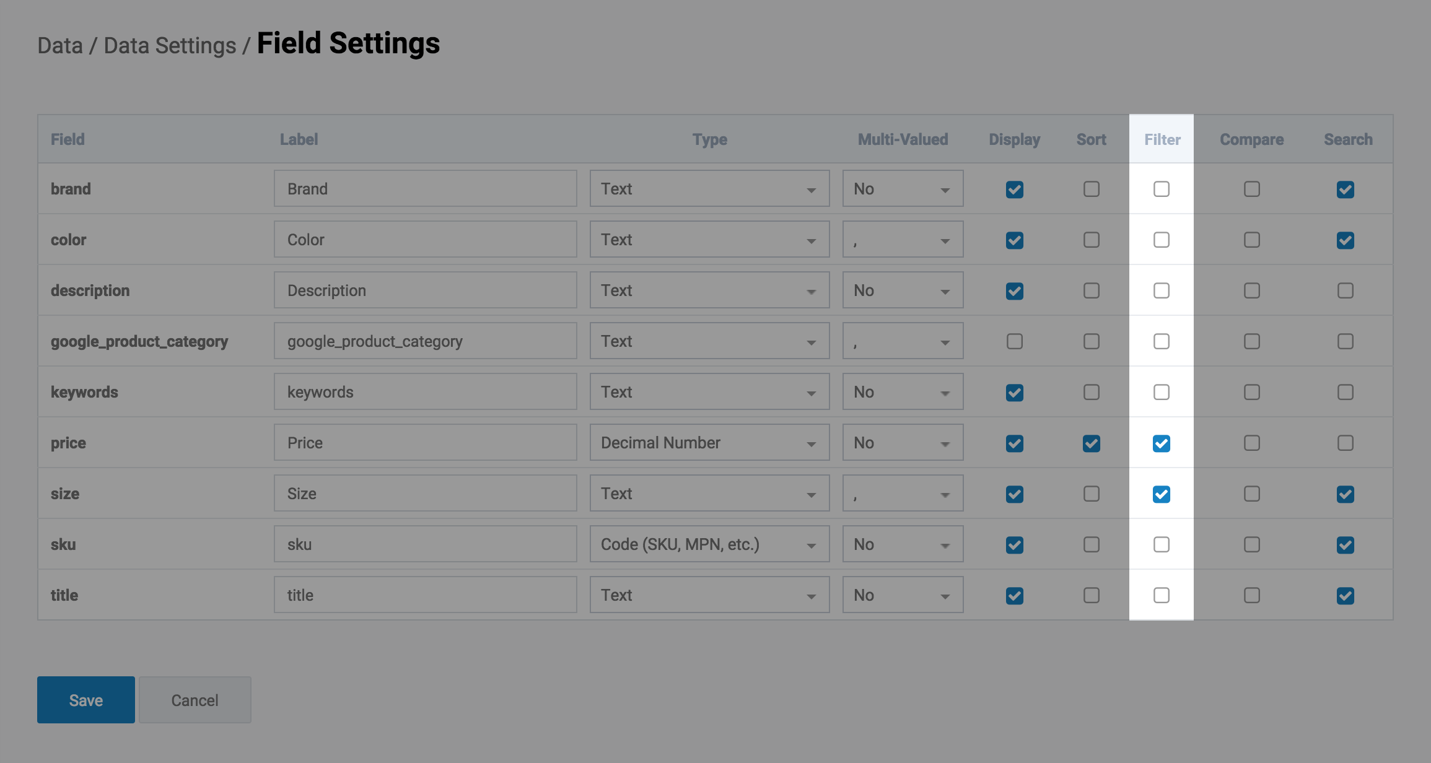1431x763 pixels.
Task: Uncheck the Sort checkbox for price
Action: tap(1091, 443)
